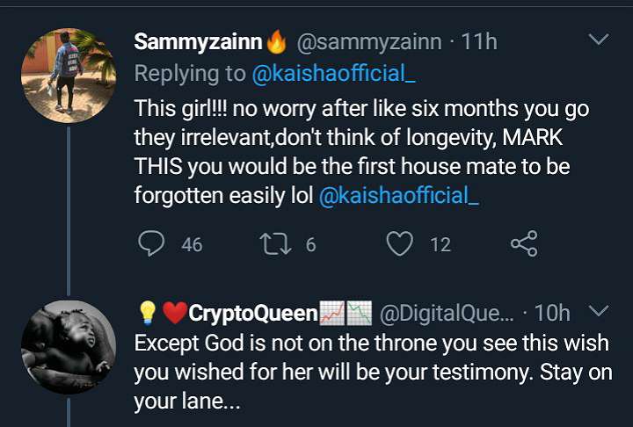This screenshot has height=427, width=633.
Task: Click the CryptoQueen display name
Action: pos(253,313)
